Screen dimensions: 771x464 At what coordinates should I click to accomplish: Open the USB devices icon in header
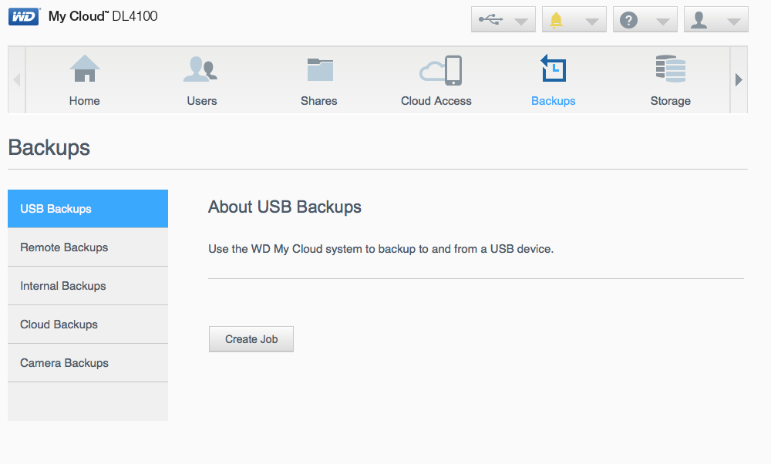click(x=490, y=20)
